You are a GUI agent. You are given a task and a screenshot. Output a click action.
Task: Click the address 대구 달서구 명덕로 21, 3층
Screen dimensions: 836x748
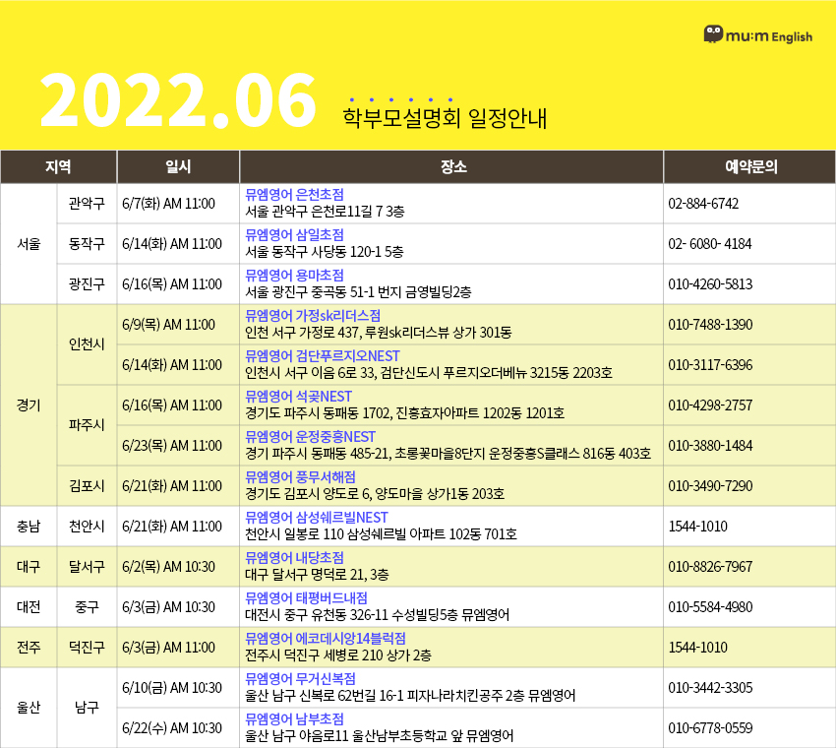(x=317, y=575)
